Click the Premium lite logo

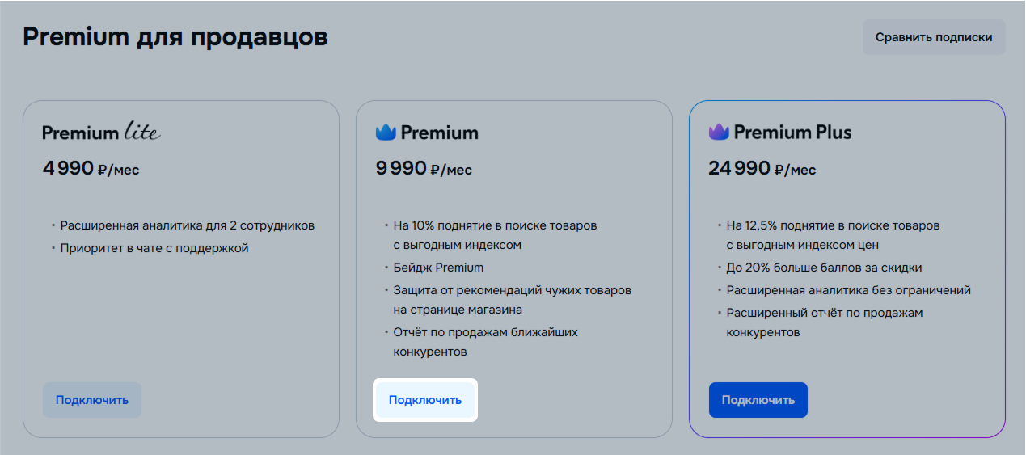[101, 132]
